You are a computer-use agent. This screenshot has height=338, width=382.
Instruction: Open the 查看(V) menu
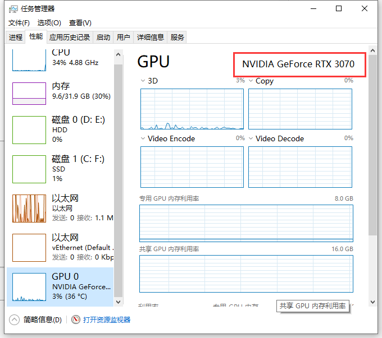[x=80, y=23]
